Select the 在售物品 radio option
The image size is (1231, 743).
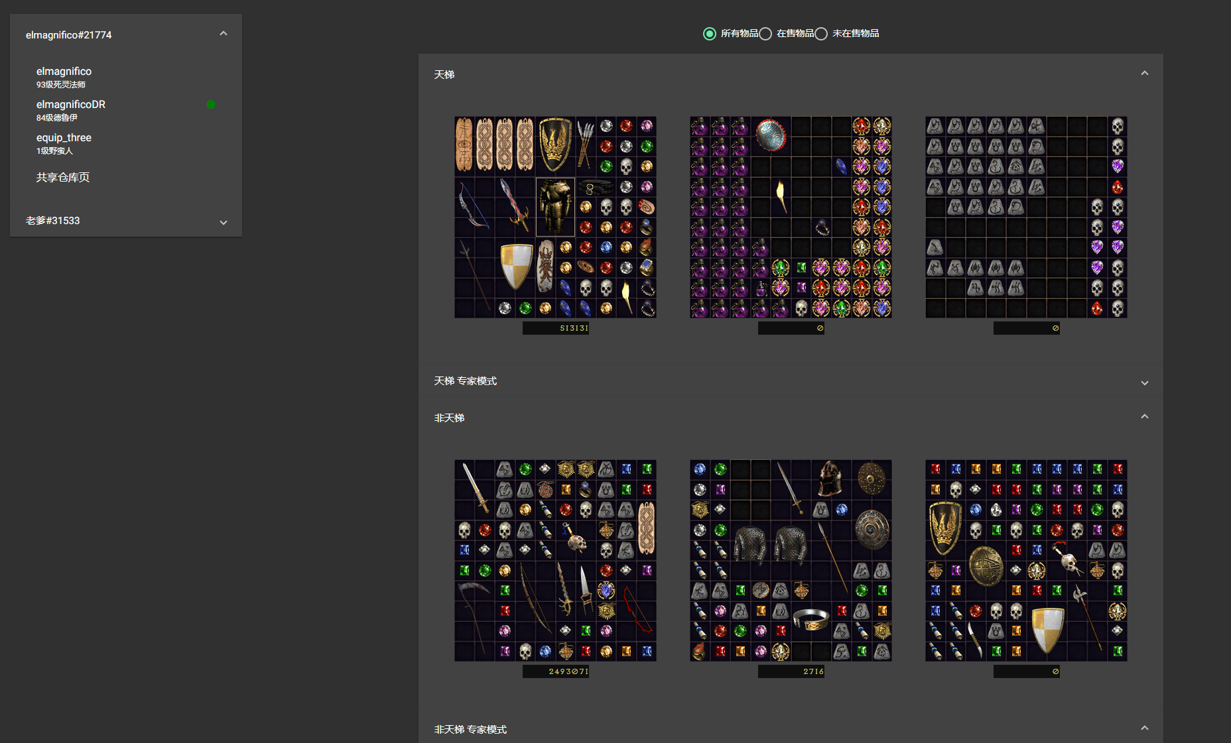765,34
